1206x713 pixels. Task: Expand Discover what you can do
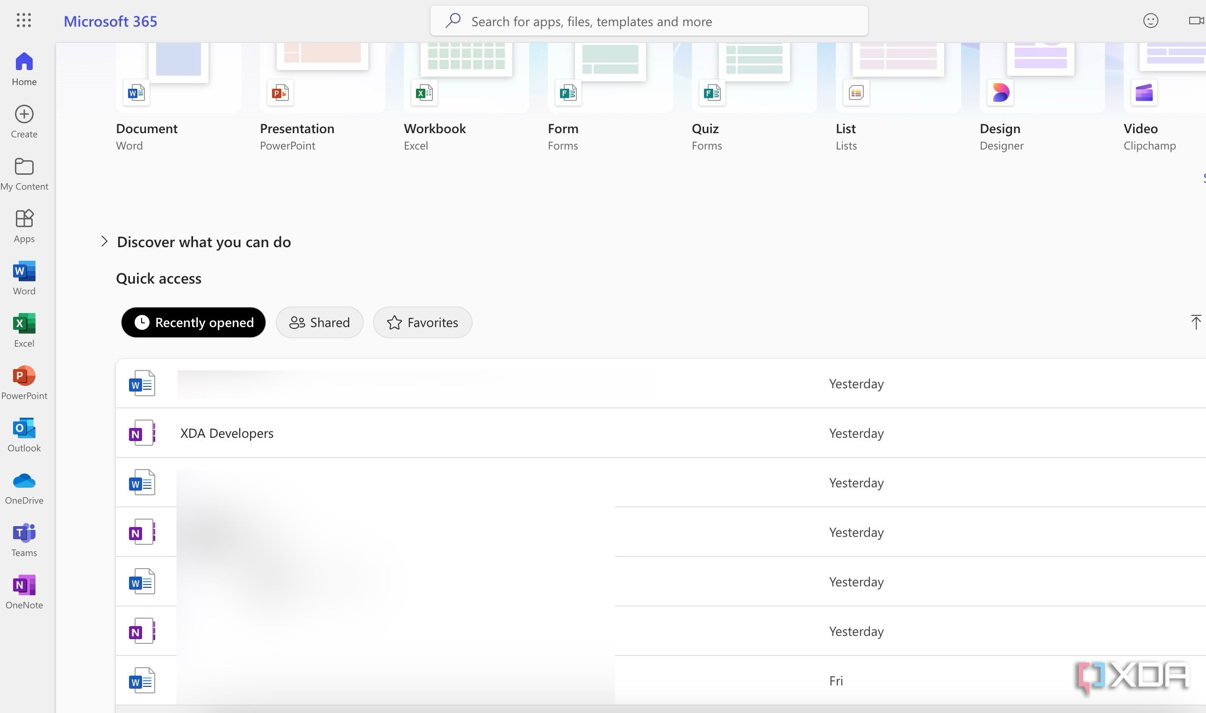[104, 242]
